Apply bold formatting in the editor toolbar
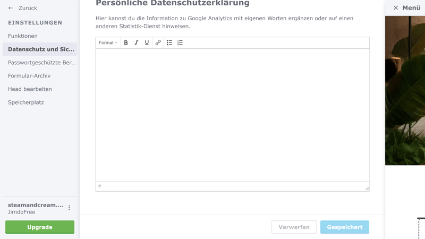This screenshot has height=239, width=425. 126,42
